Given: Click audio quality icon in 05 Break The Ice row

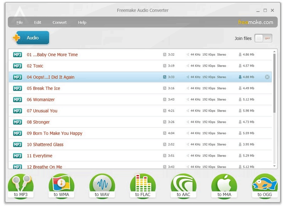Looking at the screenshot, I should (188, 88).
